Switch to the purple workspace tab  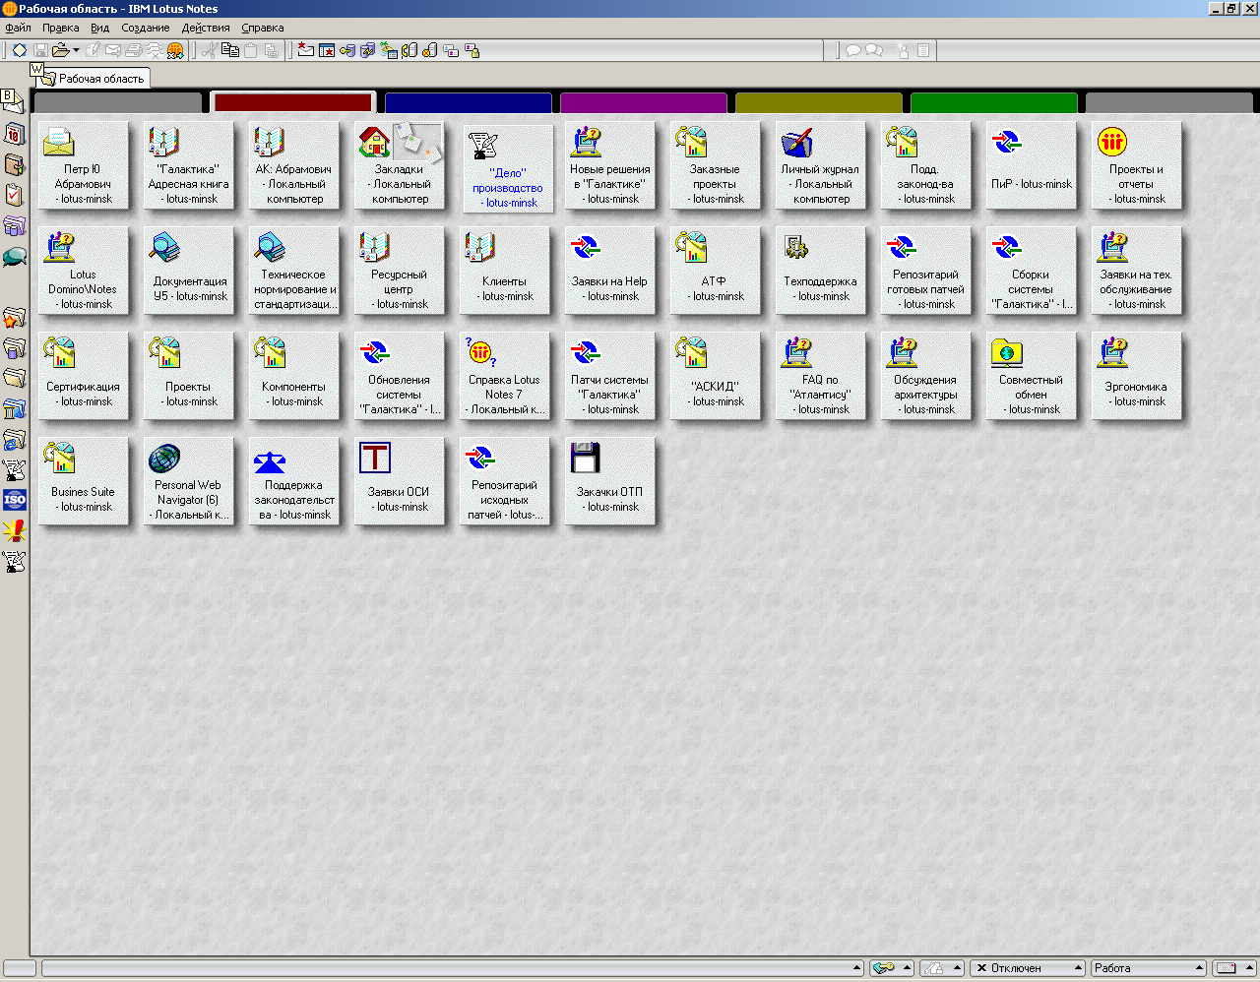pos(644,102)
